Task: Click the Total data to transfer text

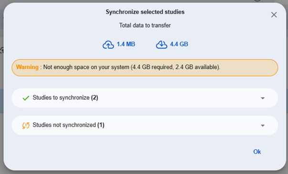Action: tap(145, 25)
